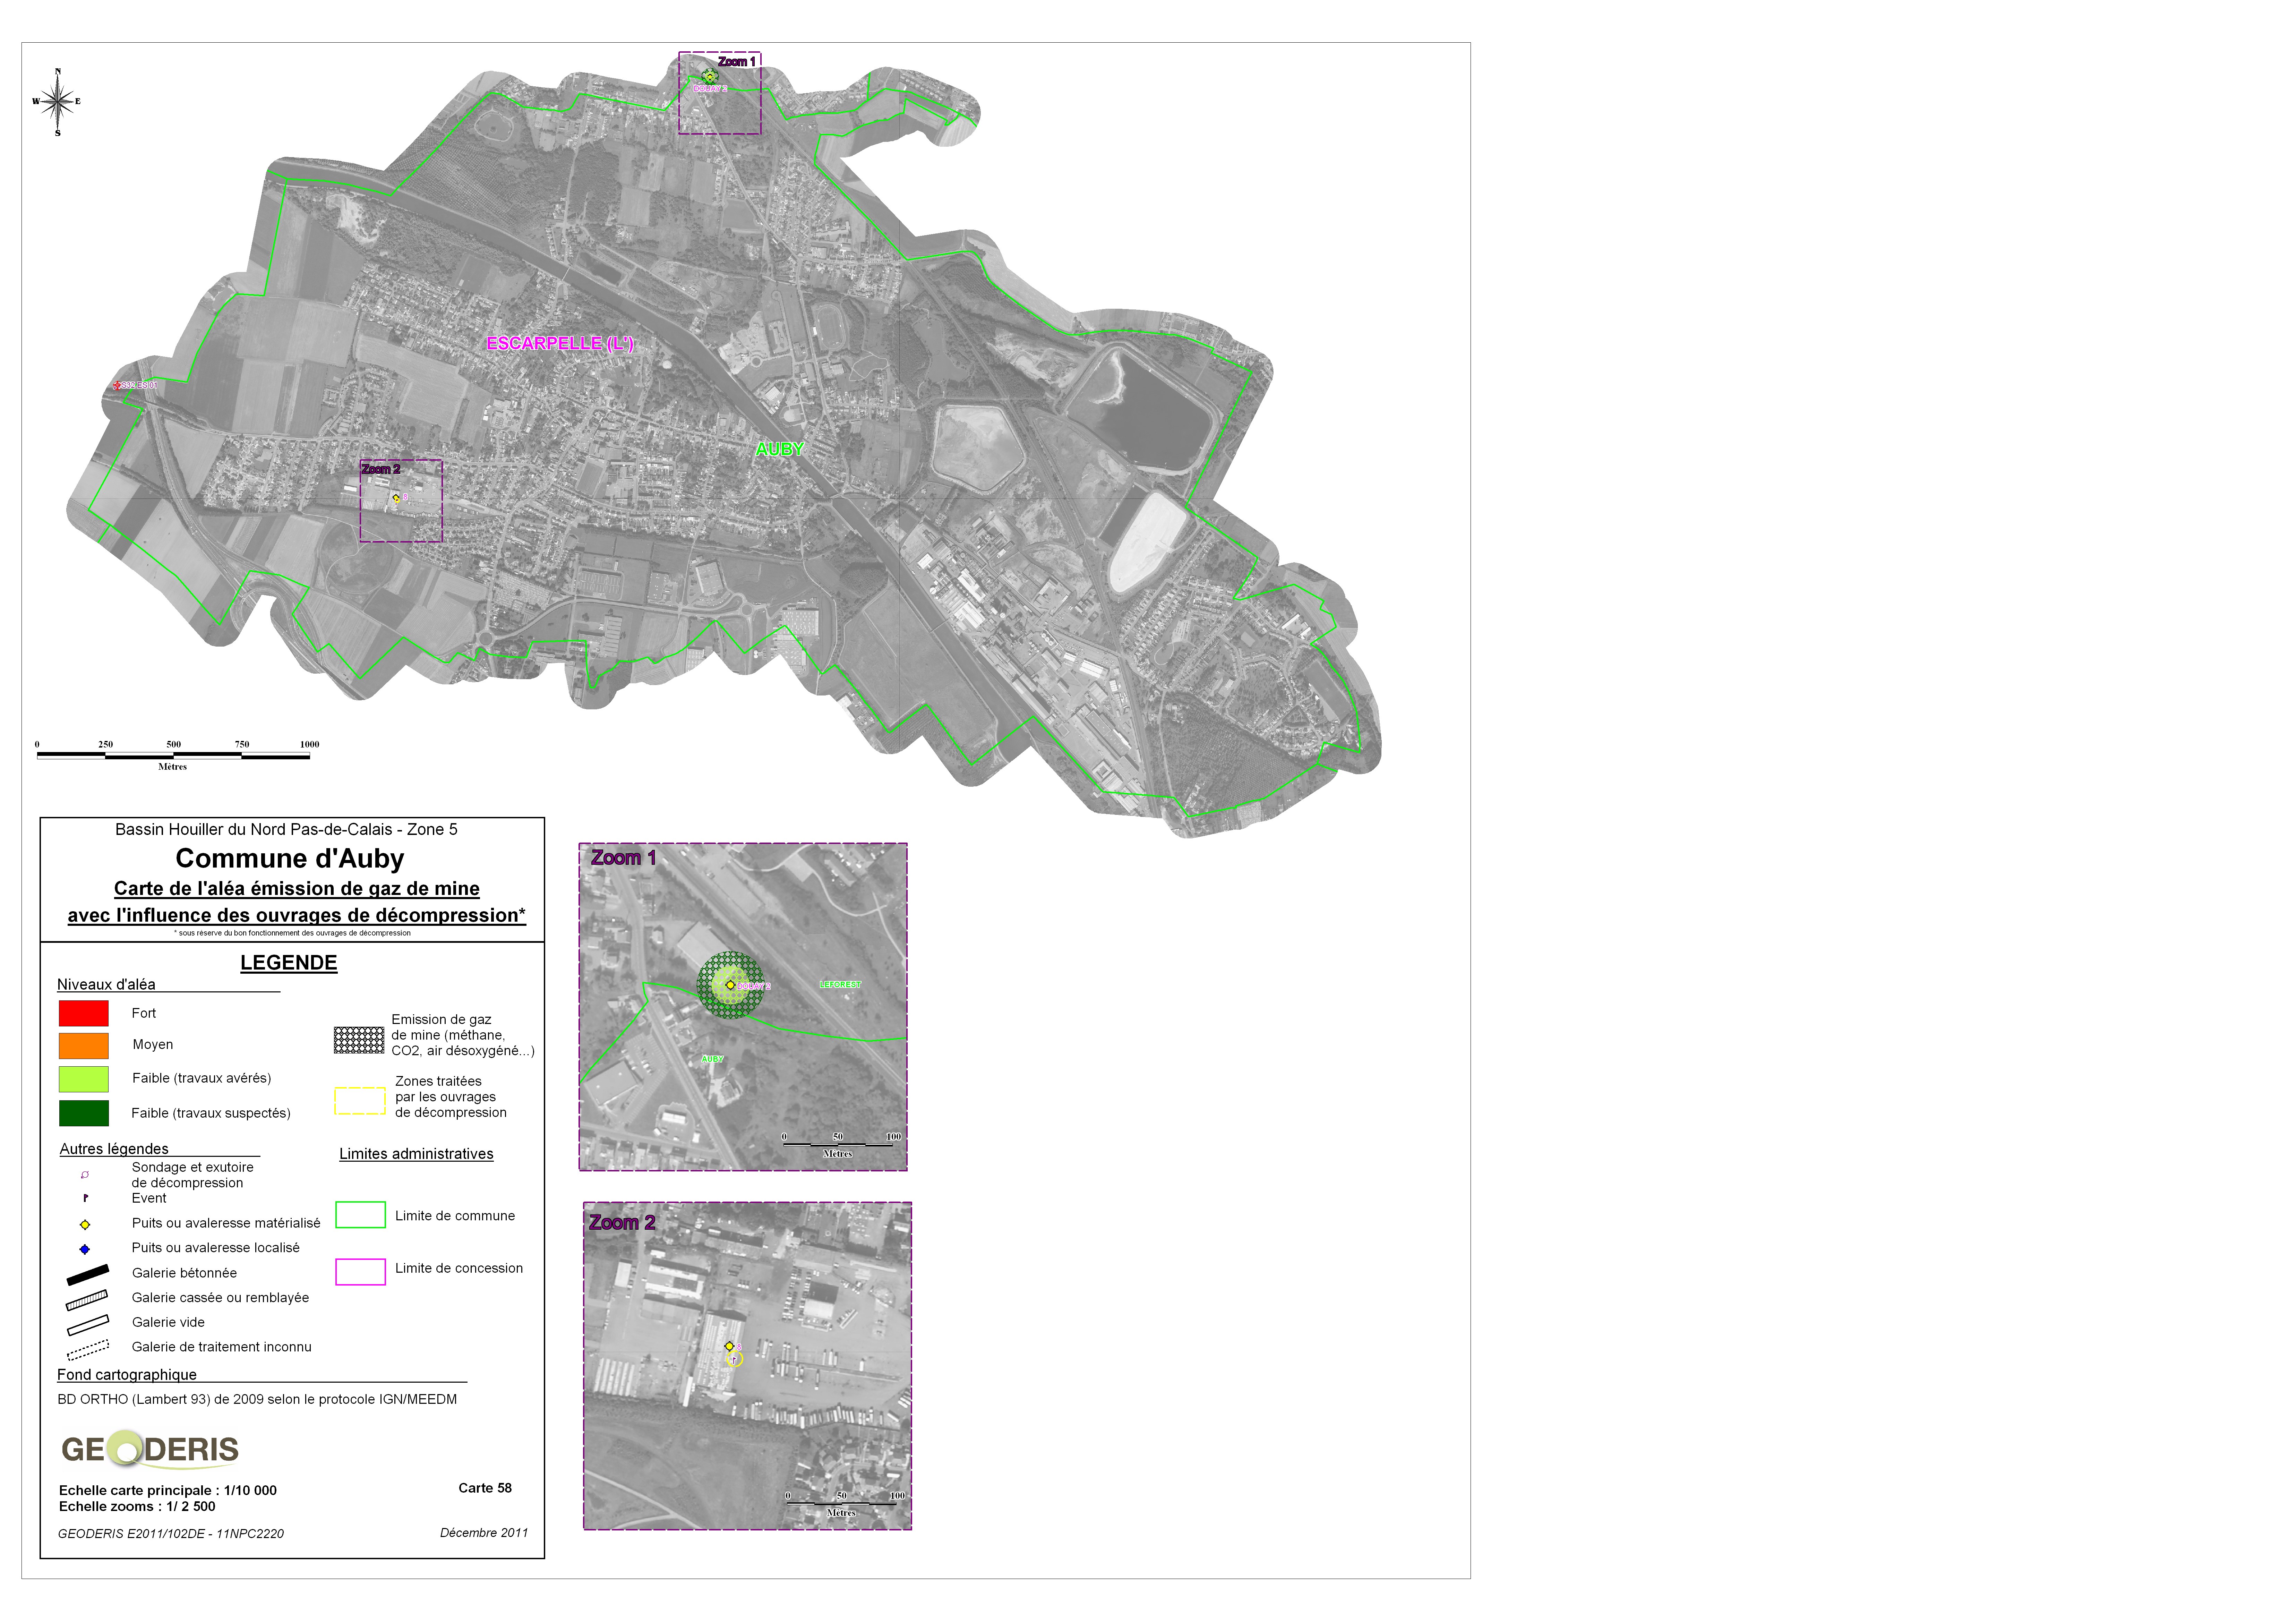Viewport: 2296px width, 1622px height.
Task: Click the ESCARPELLE (L') concession label
Action: pyautogui.click(x=560, y=343)
